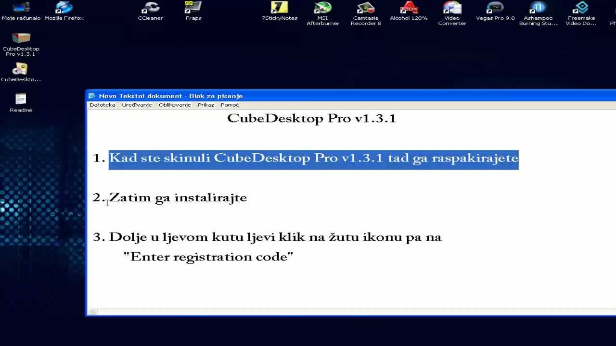Launch Alcohol 120% shortcut
Viewport: 616px width, 346px height.
click(x=409, y=11)
